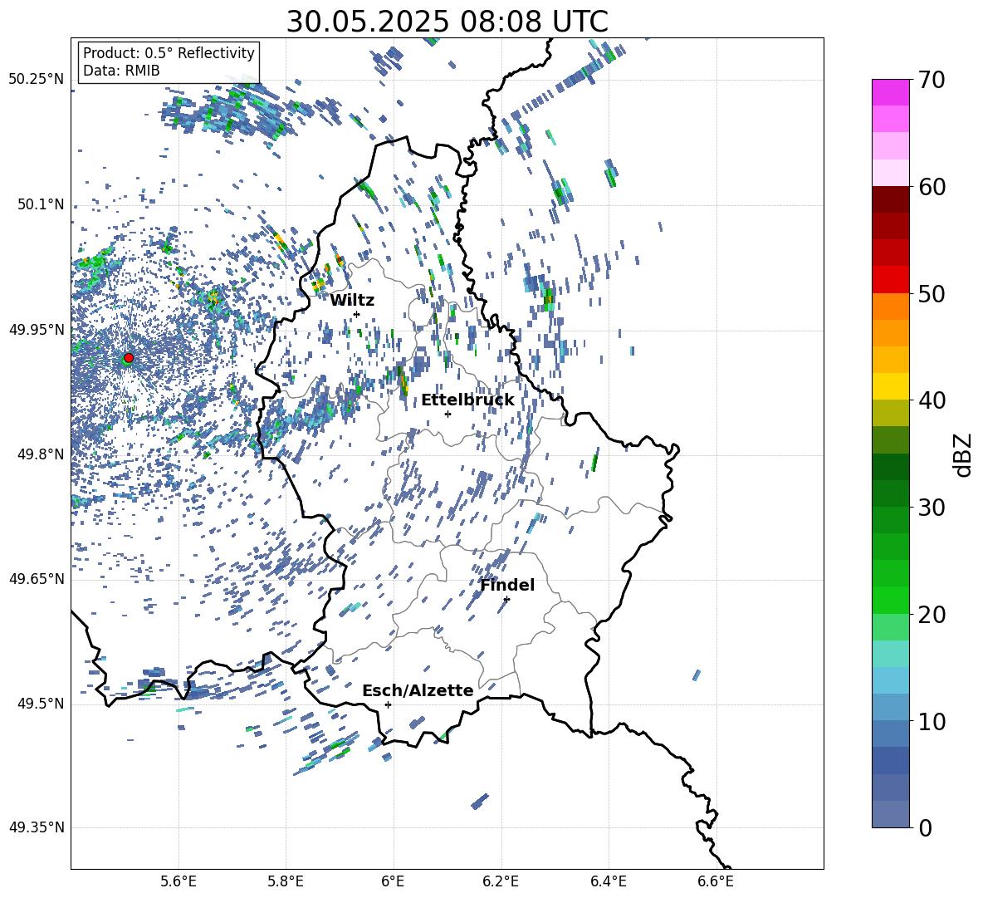Click the Ettelbruck city label
Viewport: 983px width, 898px height.
point(467,400)
